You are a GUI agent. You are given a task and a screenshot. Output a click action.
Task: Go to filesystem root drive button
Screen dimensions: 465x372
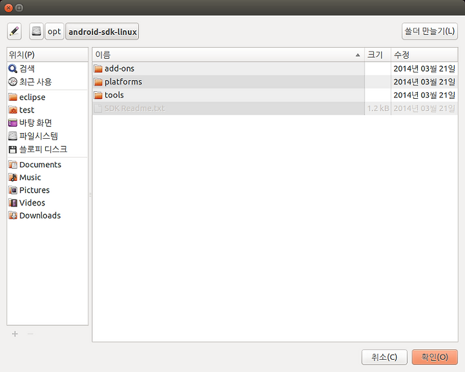click(36, 31)
